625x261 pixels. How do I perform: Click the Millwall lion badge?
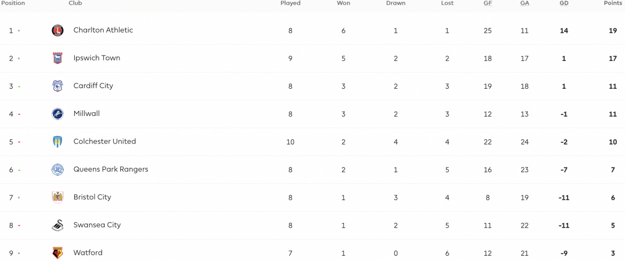(x=58, y=114)
